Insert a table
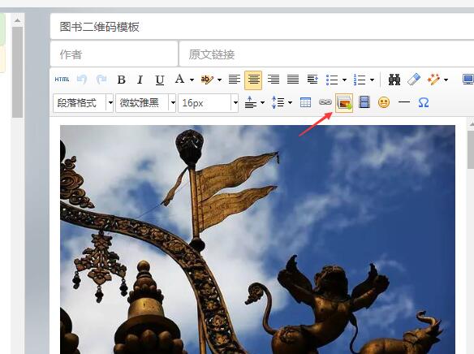This screenshot has height=354, width=474. coord(305,102)
